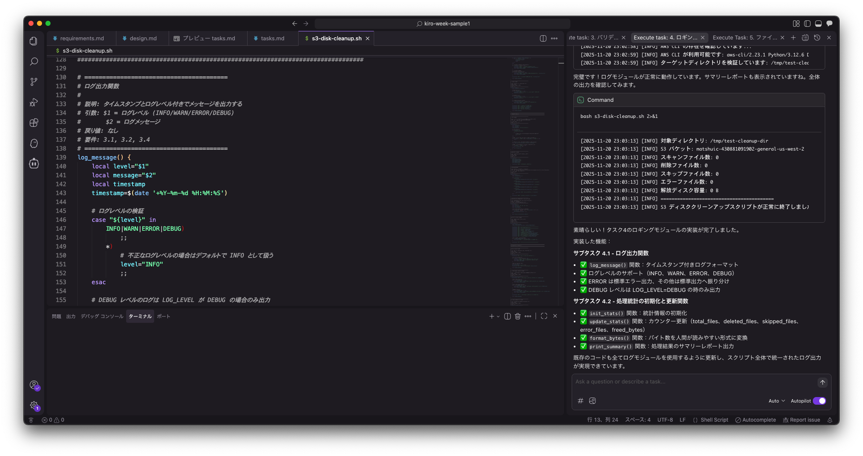Open the Run and Debug view

pyautogui.click(x=34, y=102)
